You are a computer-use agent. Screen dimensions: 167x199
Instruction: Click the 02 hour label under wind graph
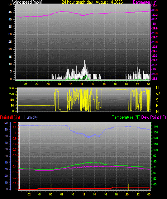pos(26,84)
